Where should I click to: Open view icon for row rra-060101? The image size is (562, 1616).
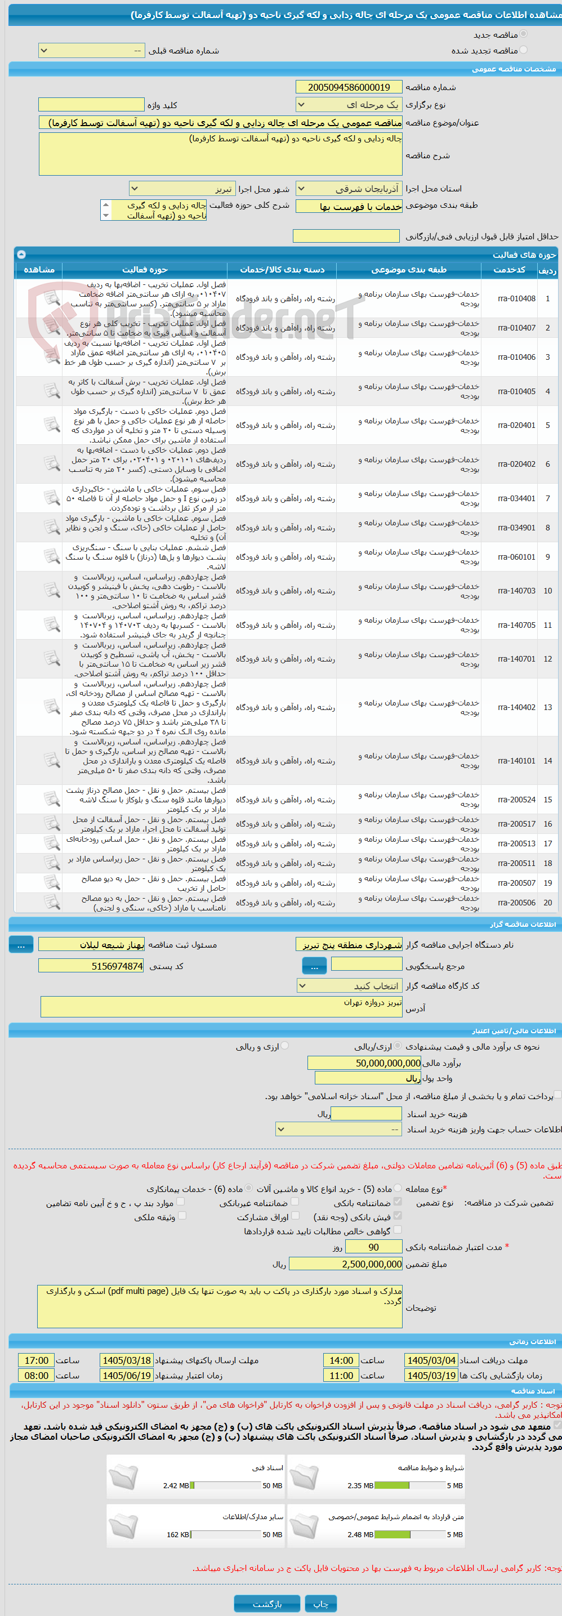tap(51, 556)
